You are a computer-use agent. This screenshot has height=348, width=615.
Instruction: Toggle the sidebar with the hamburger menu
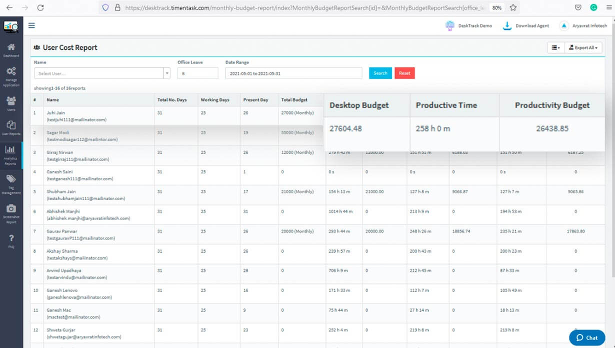coord(31,25)
